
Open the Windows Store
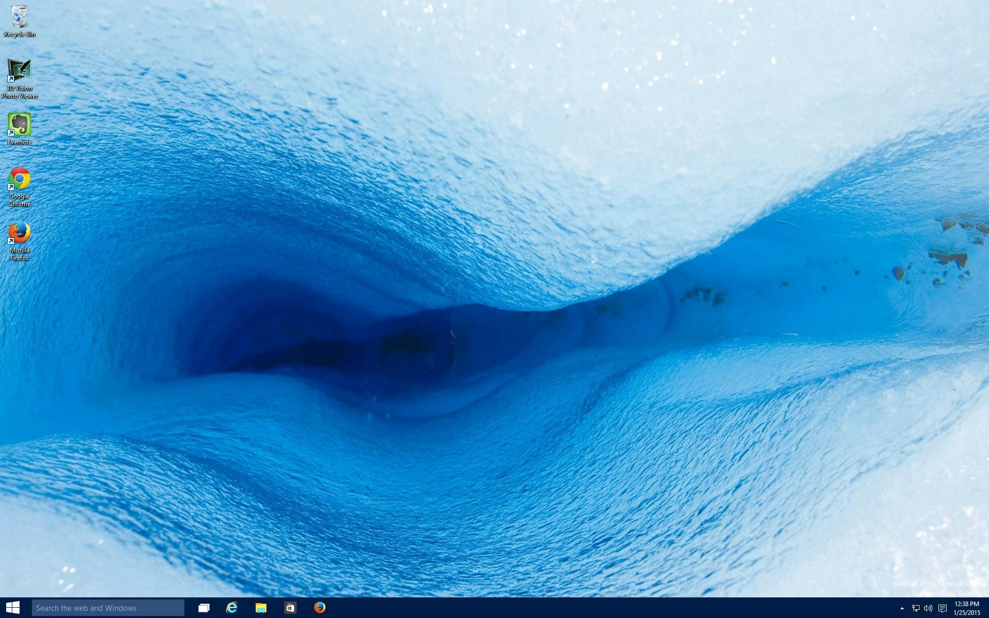point(289,608)
